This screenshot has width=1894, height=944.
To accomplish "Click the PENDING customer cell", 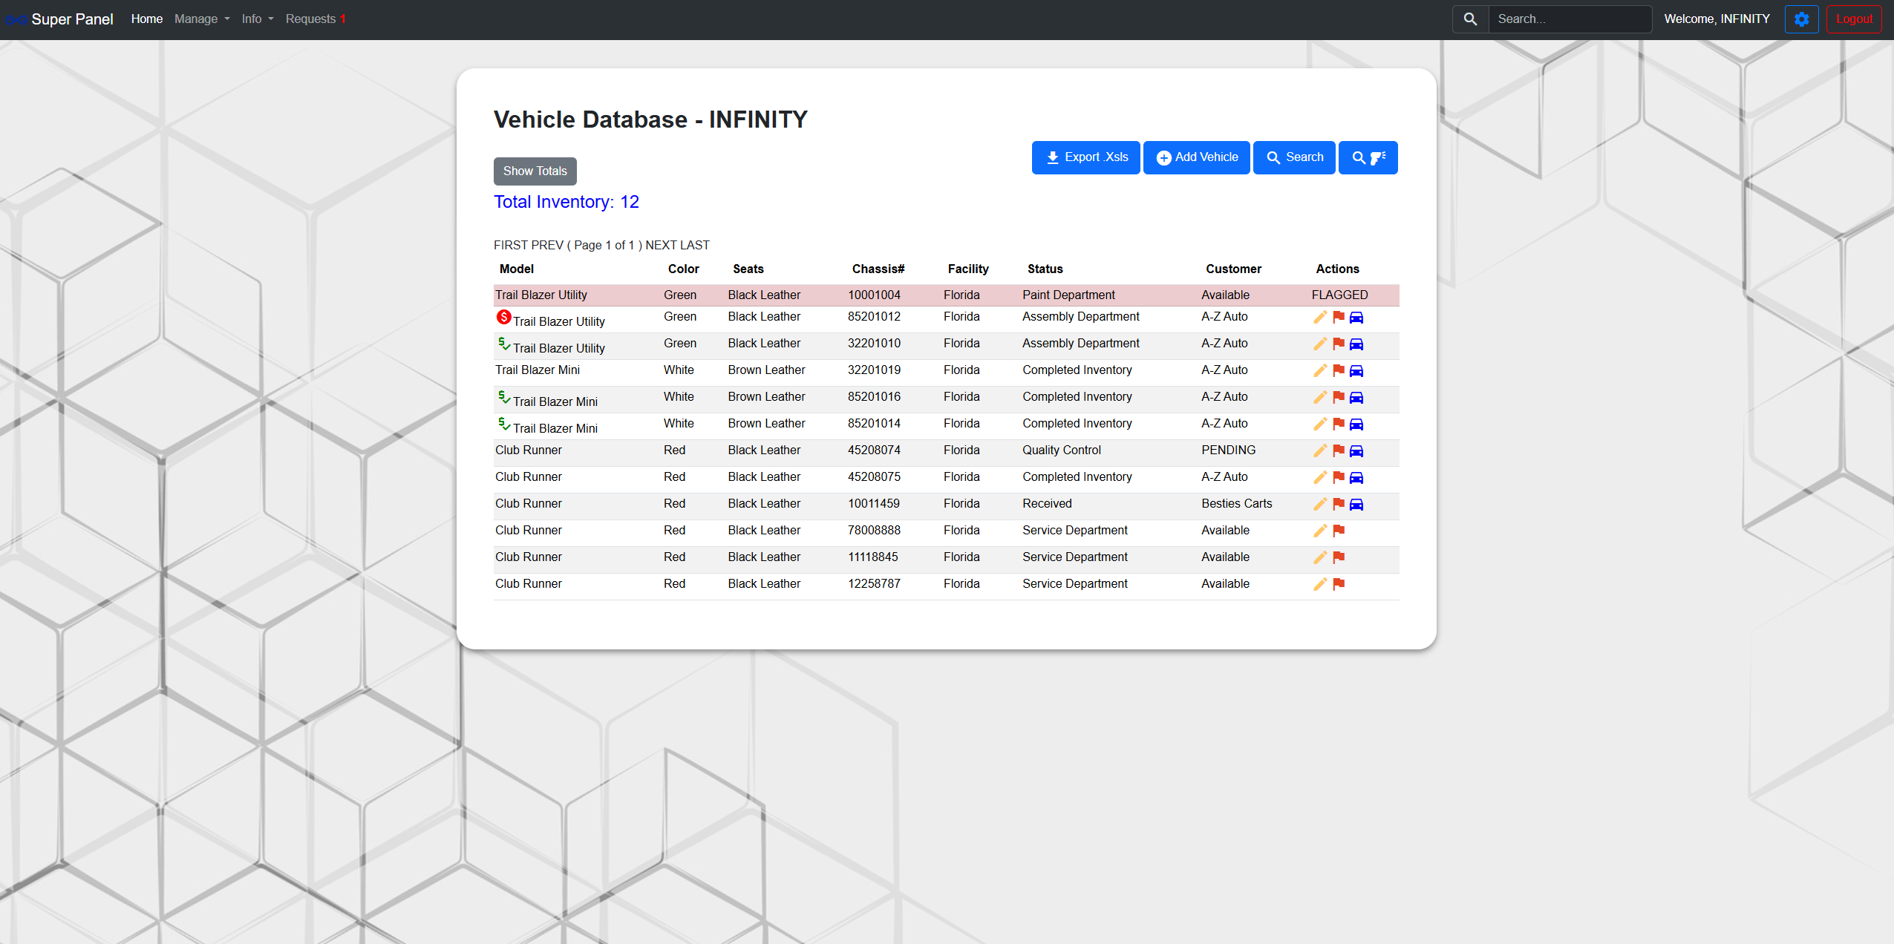I will coord(1229,450).
